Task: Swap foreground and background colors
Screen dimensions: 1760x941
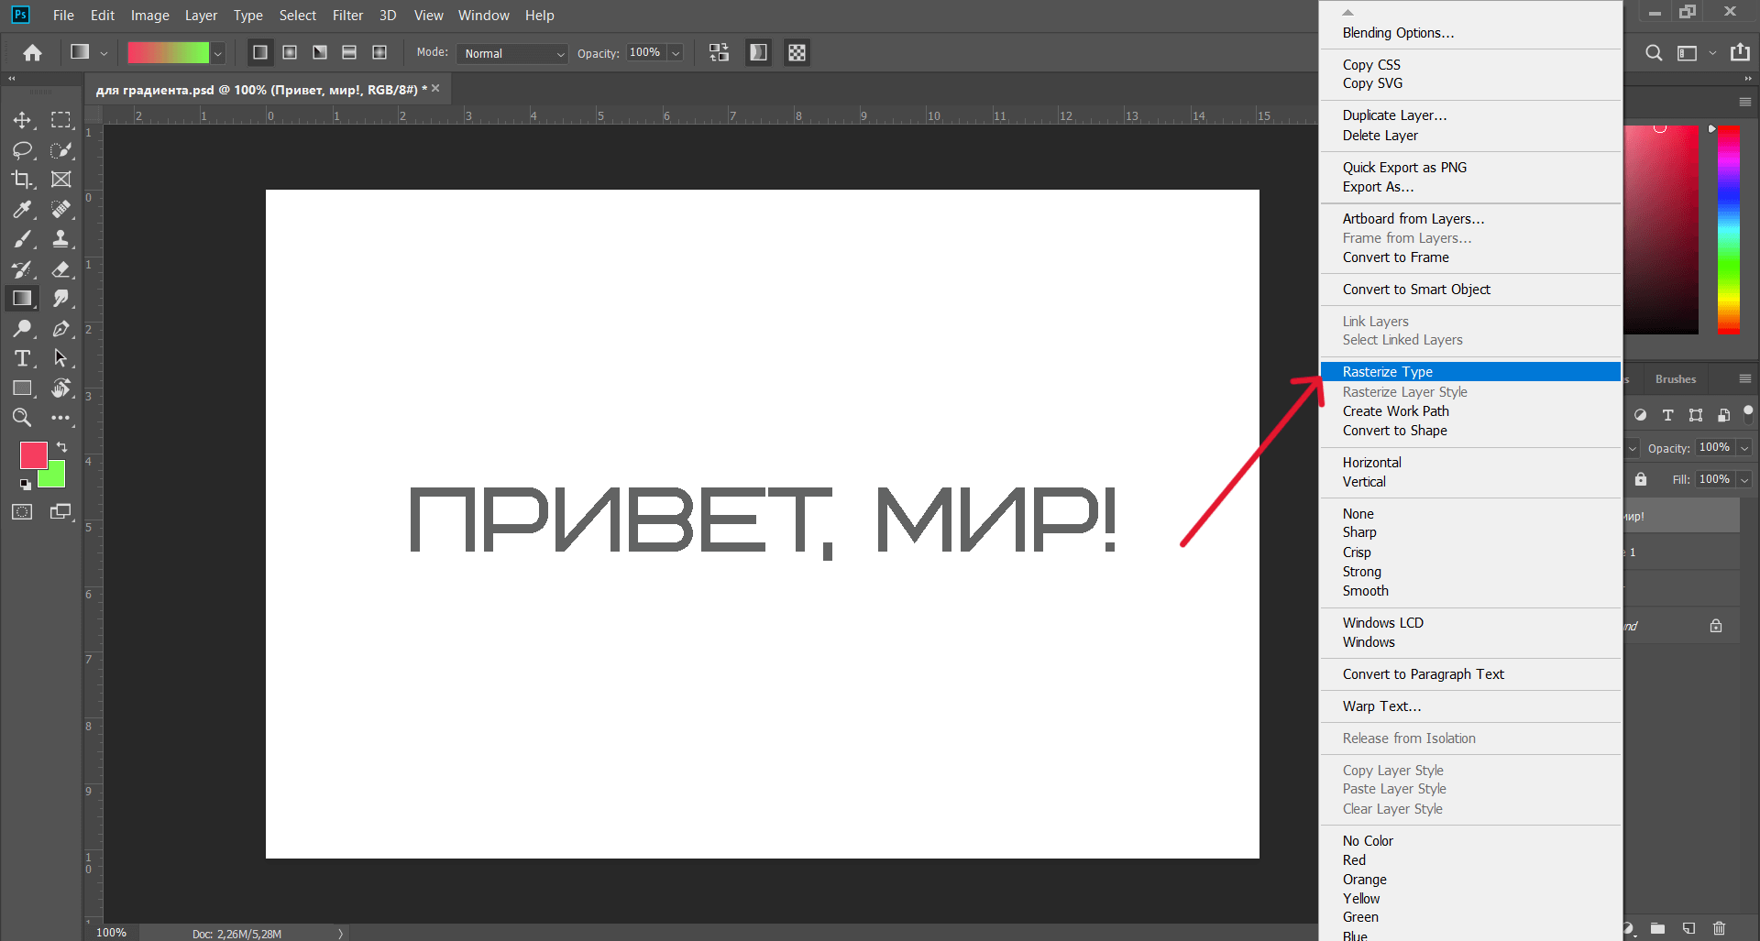Action: (x=61, y=447)
